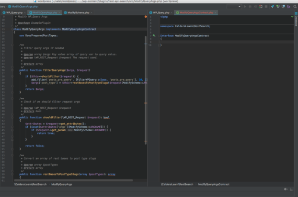Click the green inspection checkmark in right editor
Image resolution: width=298 pixels, height=197 pixels.
(x=292, y=17)
